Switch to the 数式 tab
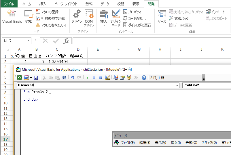Screen dimensions: 231x155 (x=89, y=4)
